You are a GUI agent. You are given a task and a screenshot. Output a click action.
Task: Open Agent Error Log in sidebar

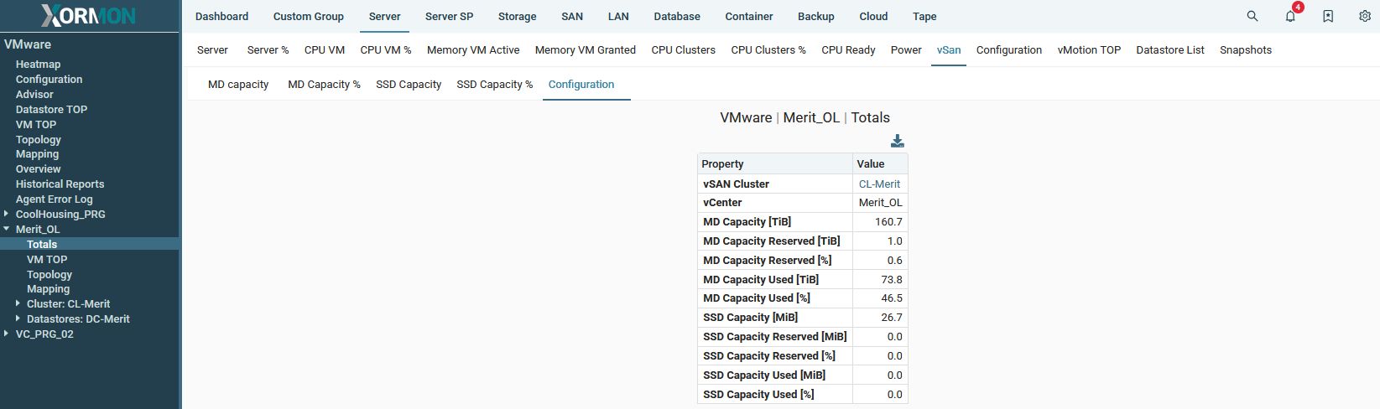(x=54, y=199)
